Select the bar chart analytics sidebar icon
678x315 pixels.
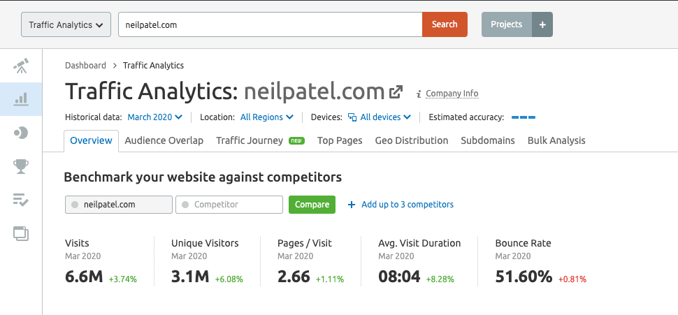click(x=21, y=99)
